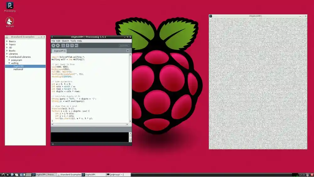Image resolution: width=314 pixels, height=177 pixels.
Task: Run the sketch with the Run button
Action: 53,46
